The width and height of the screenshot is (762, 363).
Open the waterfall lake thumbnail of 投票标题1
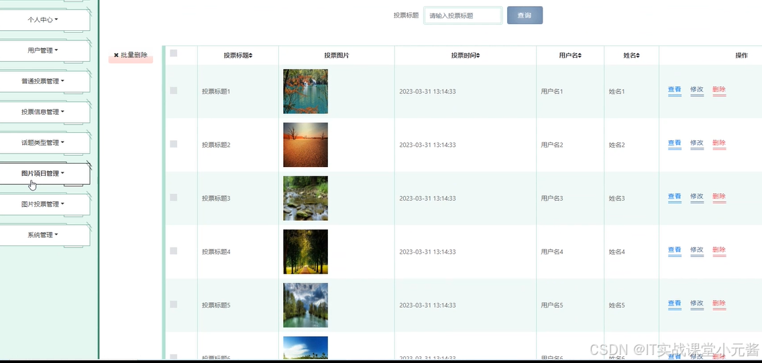306,91
